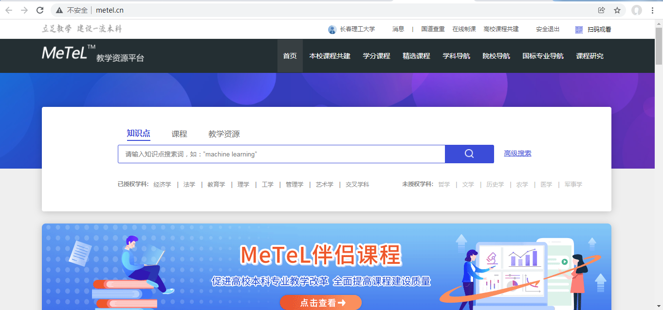The height and width of the screenshot is (310, 663).
Task: Go back with the browser back arrow
Action: (9, 10)
